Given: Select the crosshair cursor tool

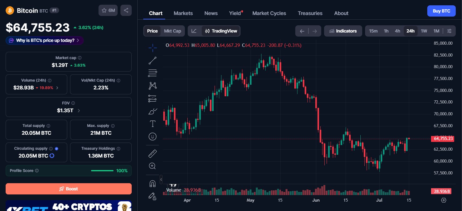Looking at the screenshot, I should [153, 48].
